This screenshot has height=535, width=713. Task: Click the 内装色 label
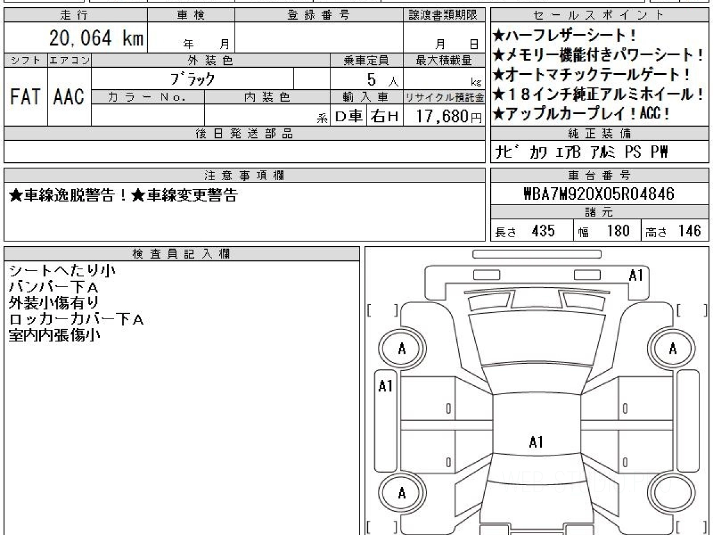(267, 97)
